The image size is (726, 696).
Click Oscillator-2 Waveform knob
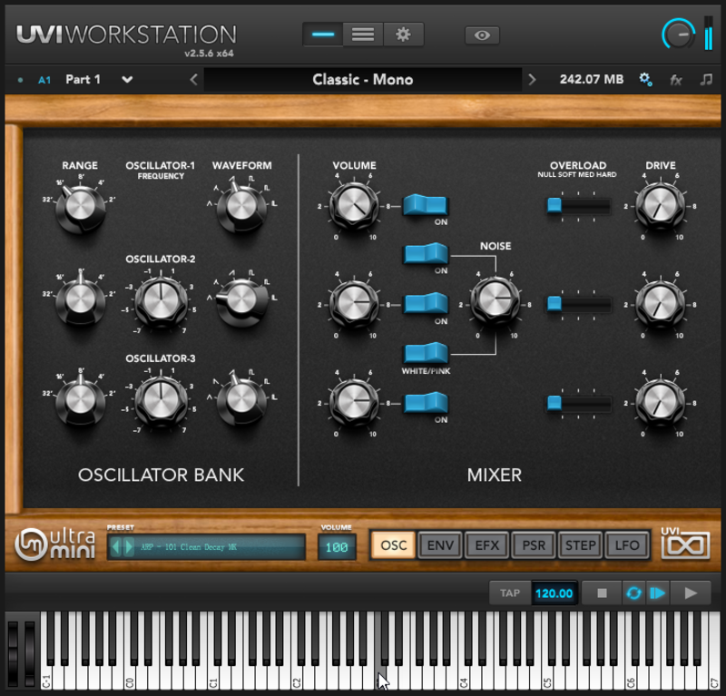pyautogui.click(x=241, y=300)
